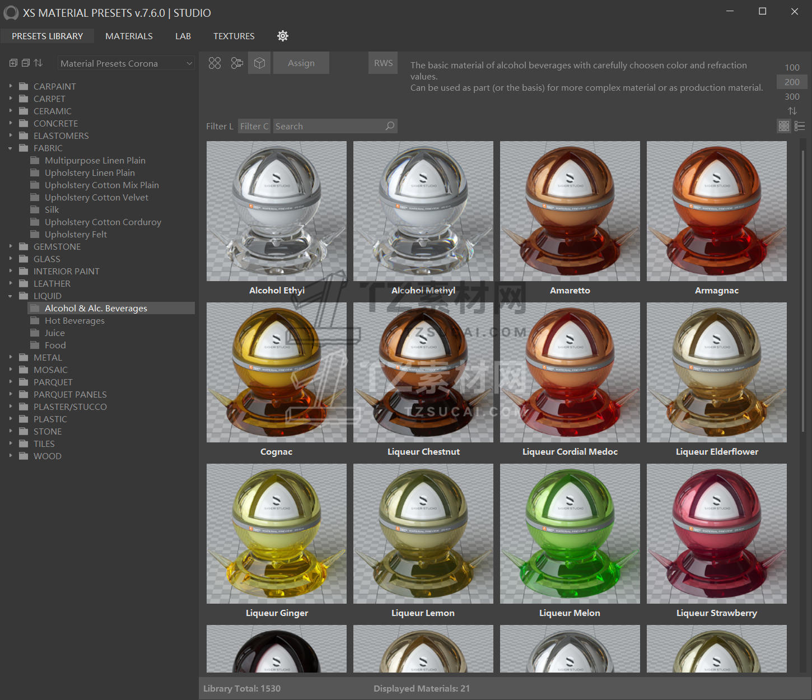Screen dimensions: 812x700
Task: Open the TEXTURES tab
Action: pos(234,36)
